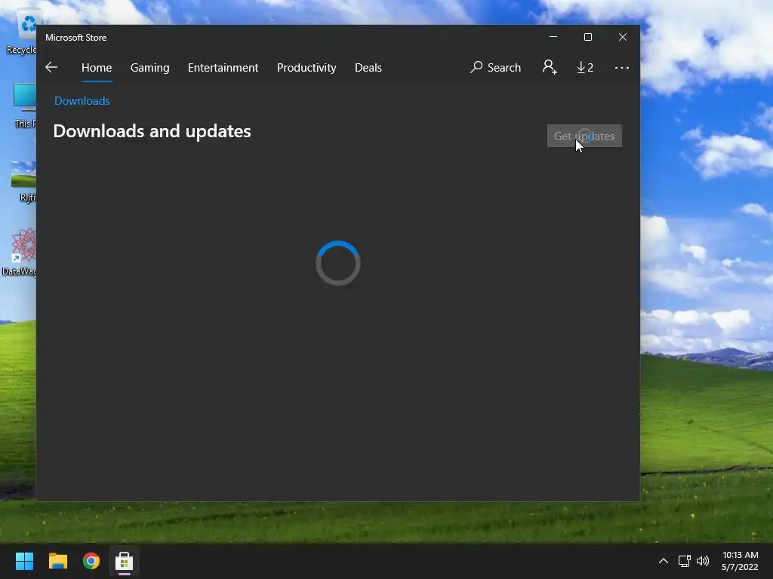Select the Recycle Bin desktop icon
773x579 pixels.
coord(22,33)
